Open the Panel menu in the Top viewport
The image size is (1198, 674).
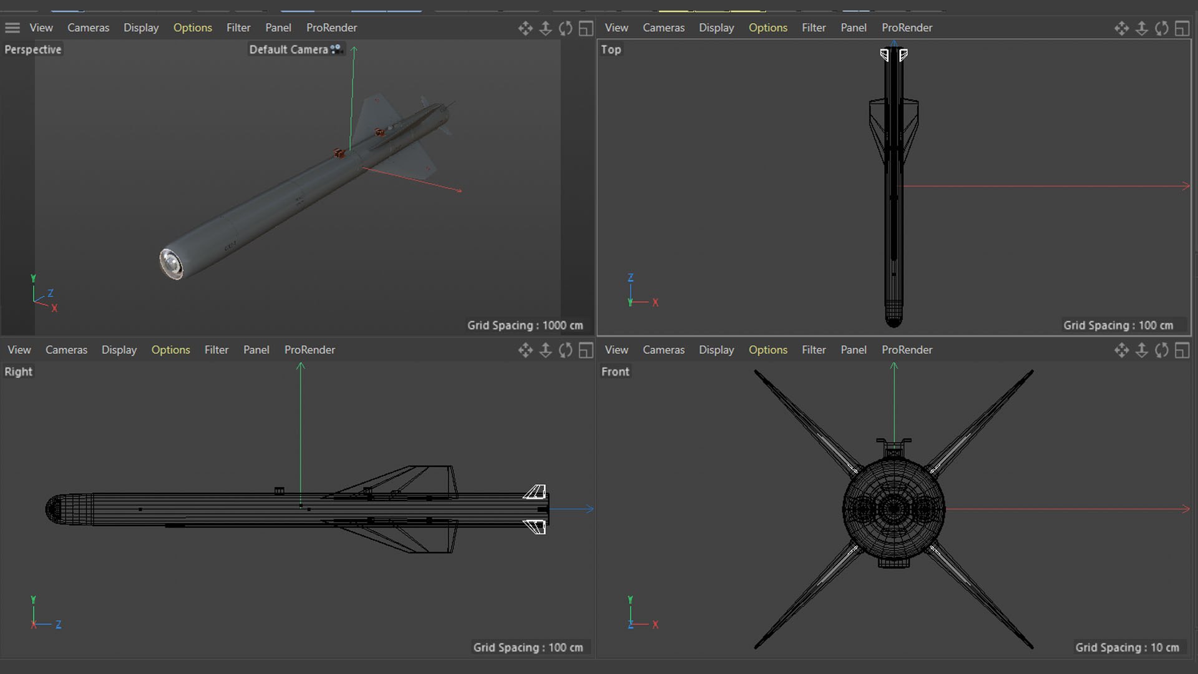(x=853, y=28)
